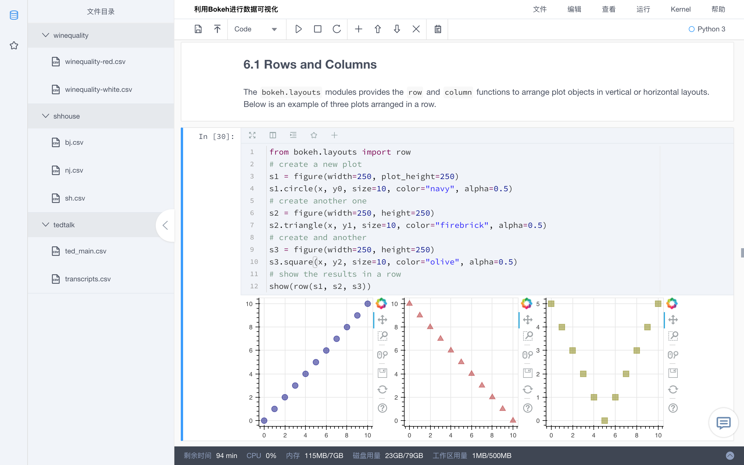Click the favorites star in left sidebar
Screen dimensions: 744x465
point(14,46)
